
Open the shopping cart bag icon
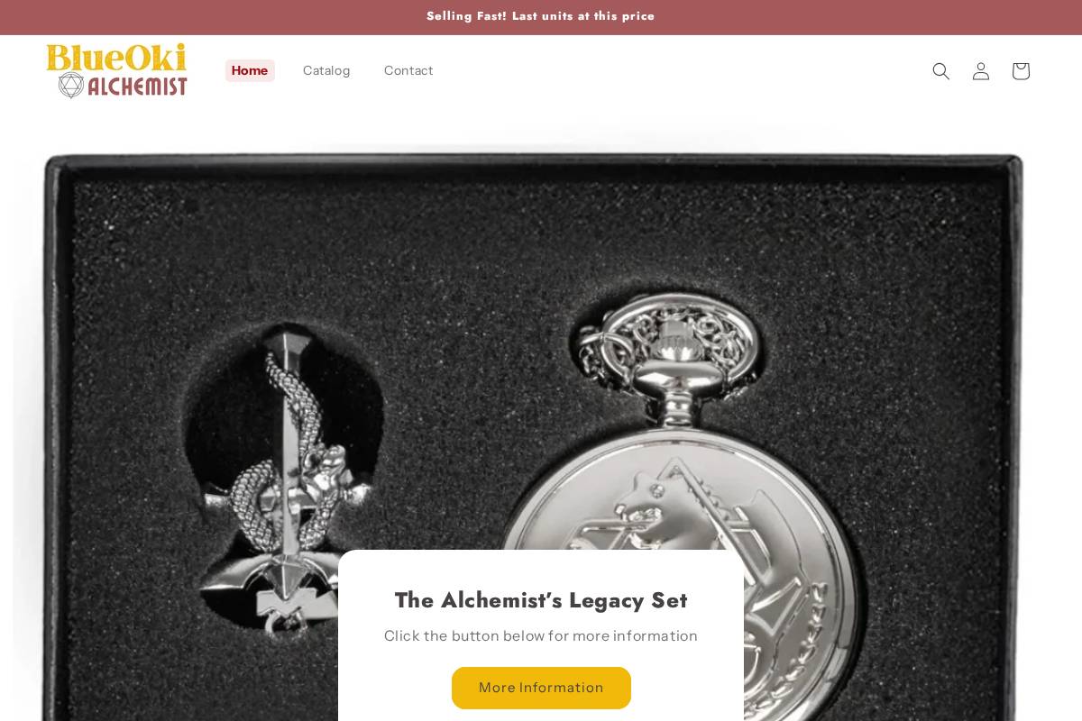coord(1020,71)
